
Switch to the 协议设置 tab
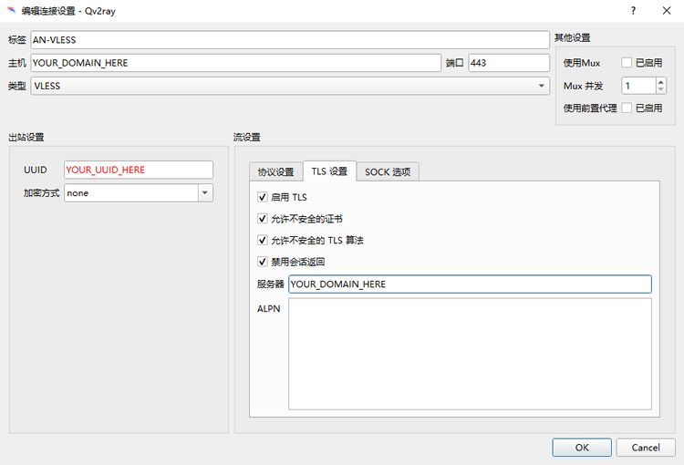(275, 172)
